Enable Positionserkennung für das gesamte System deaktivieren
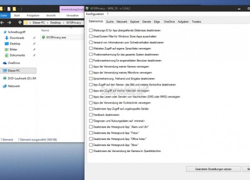Viewport: 250px width, 180px height. pos(90,54)
